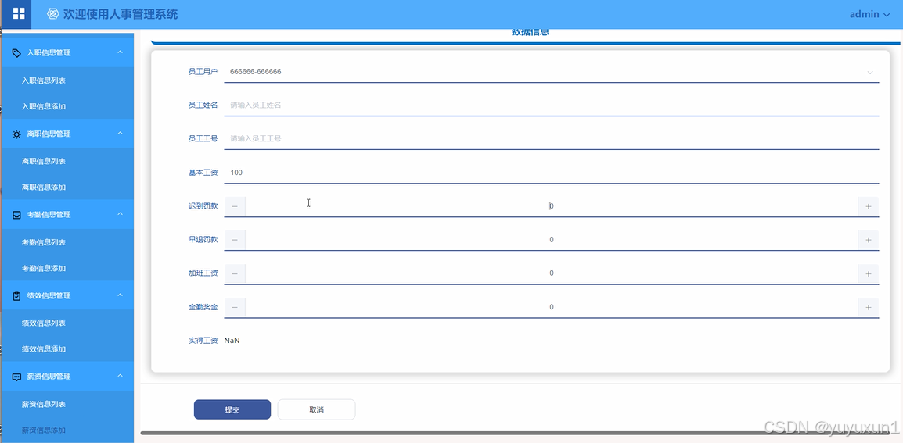Increase 全勤奖金 with plus button
The image size is (903, 443).
pyautogui.click(x=869, y=307)
